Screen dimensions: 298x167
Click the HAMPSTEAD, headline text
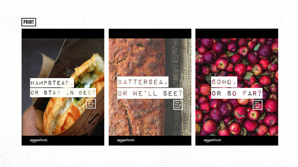pos(52,83)
